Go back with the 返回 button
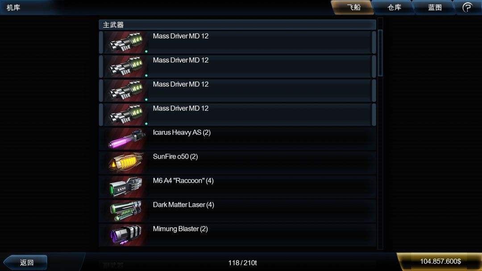Image resolution: width=482 pixels, height=271 pixels. coord(26,263)
